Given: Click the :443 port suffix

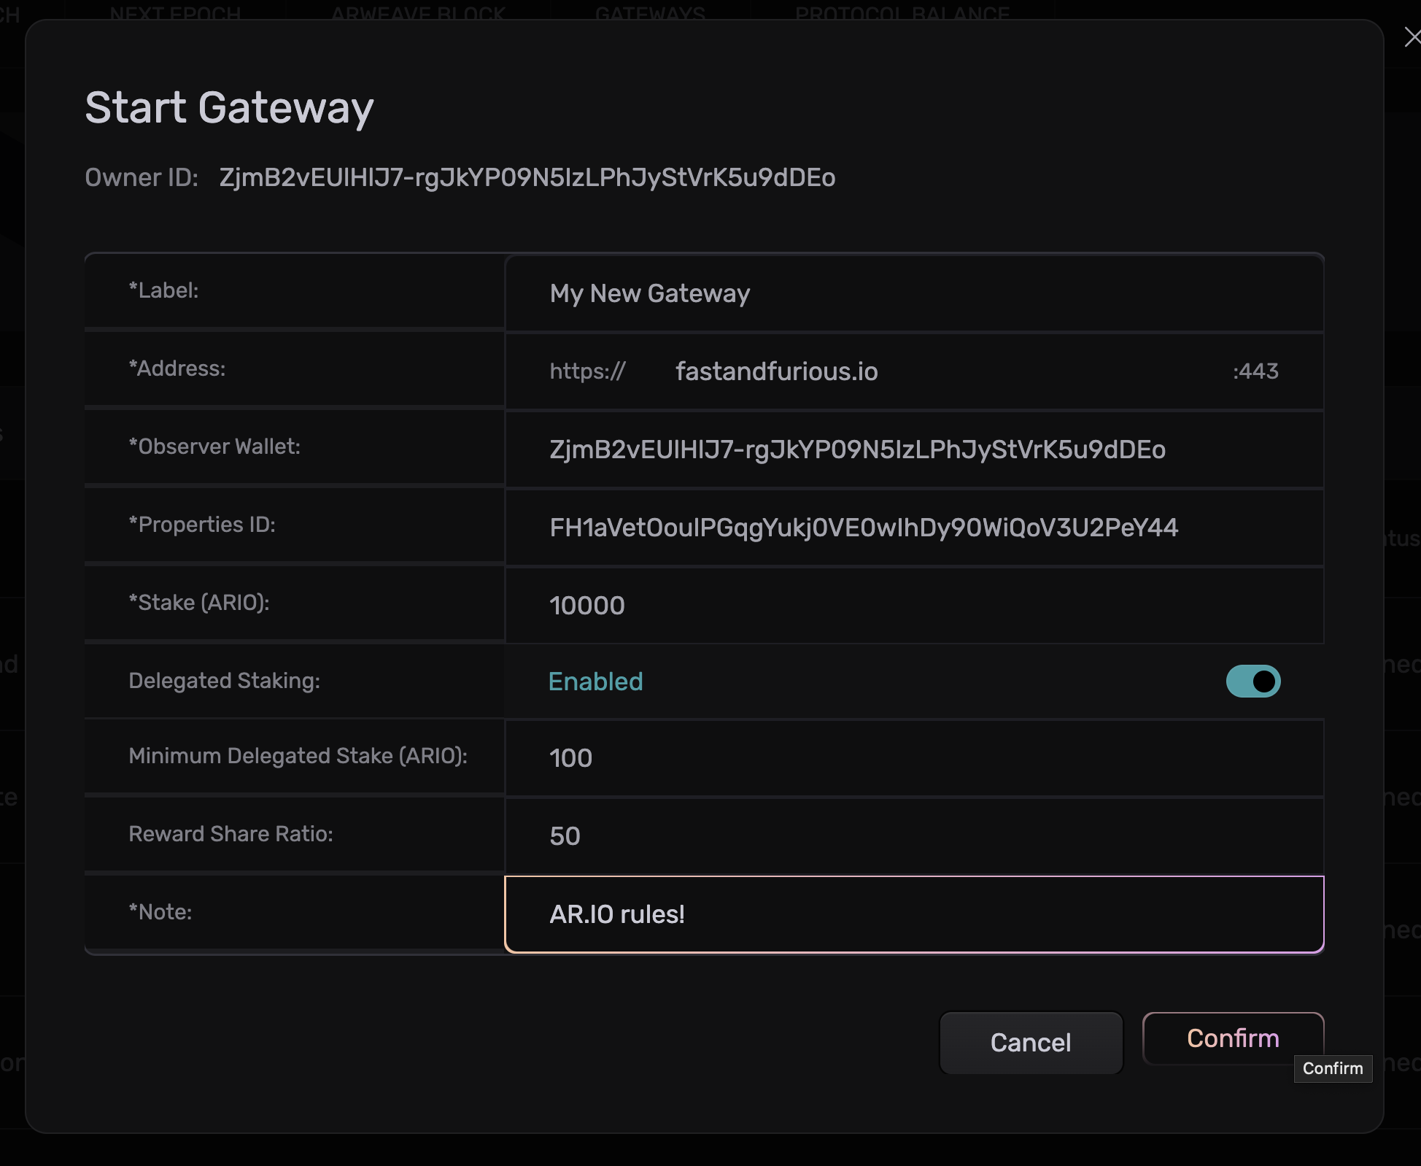Looking at the screenshot, I should [x=1255, y=371].
